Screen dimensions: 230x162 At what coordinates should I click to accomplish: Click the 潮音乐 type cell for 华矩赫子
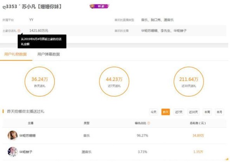[x=87, y=152]
